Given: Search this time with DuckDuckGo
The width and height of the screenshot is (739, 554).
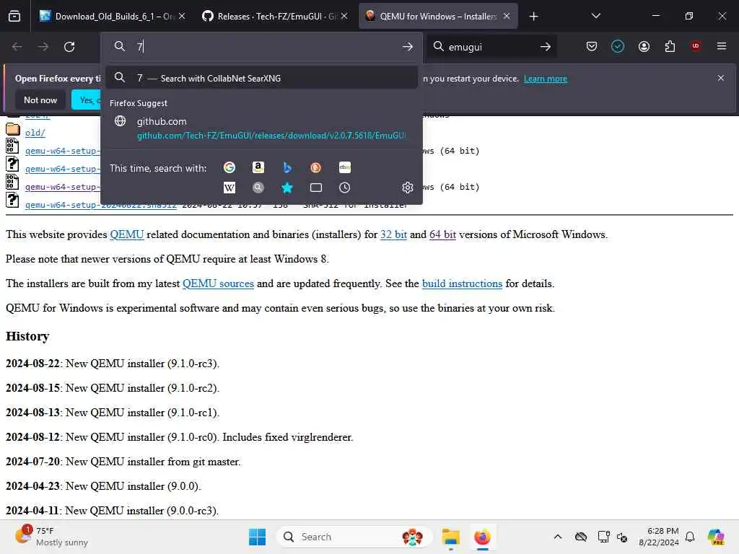Looking at the screenshot, I should [316, 167].
